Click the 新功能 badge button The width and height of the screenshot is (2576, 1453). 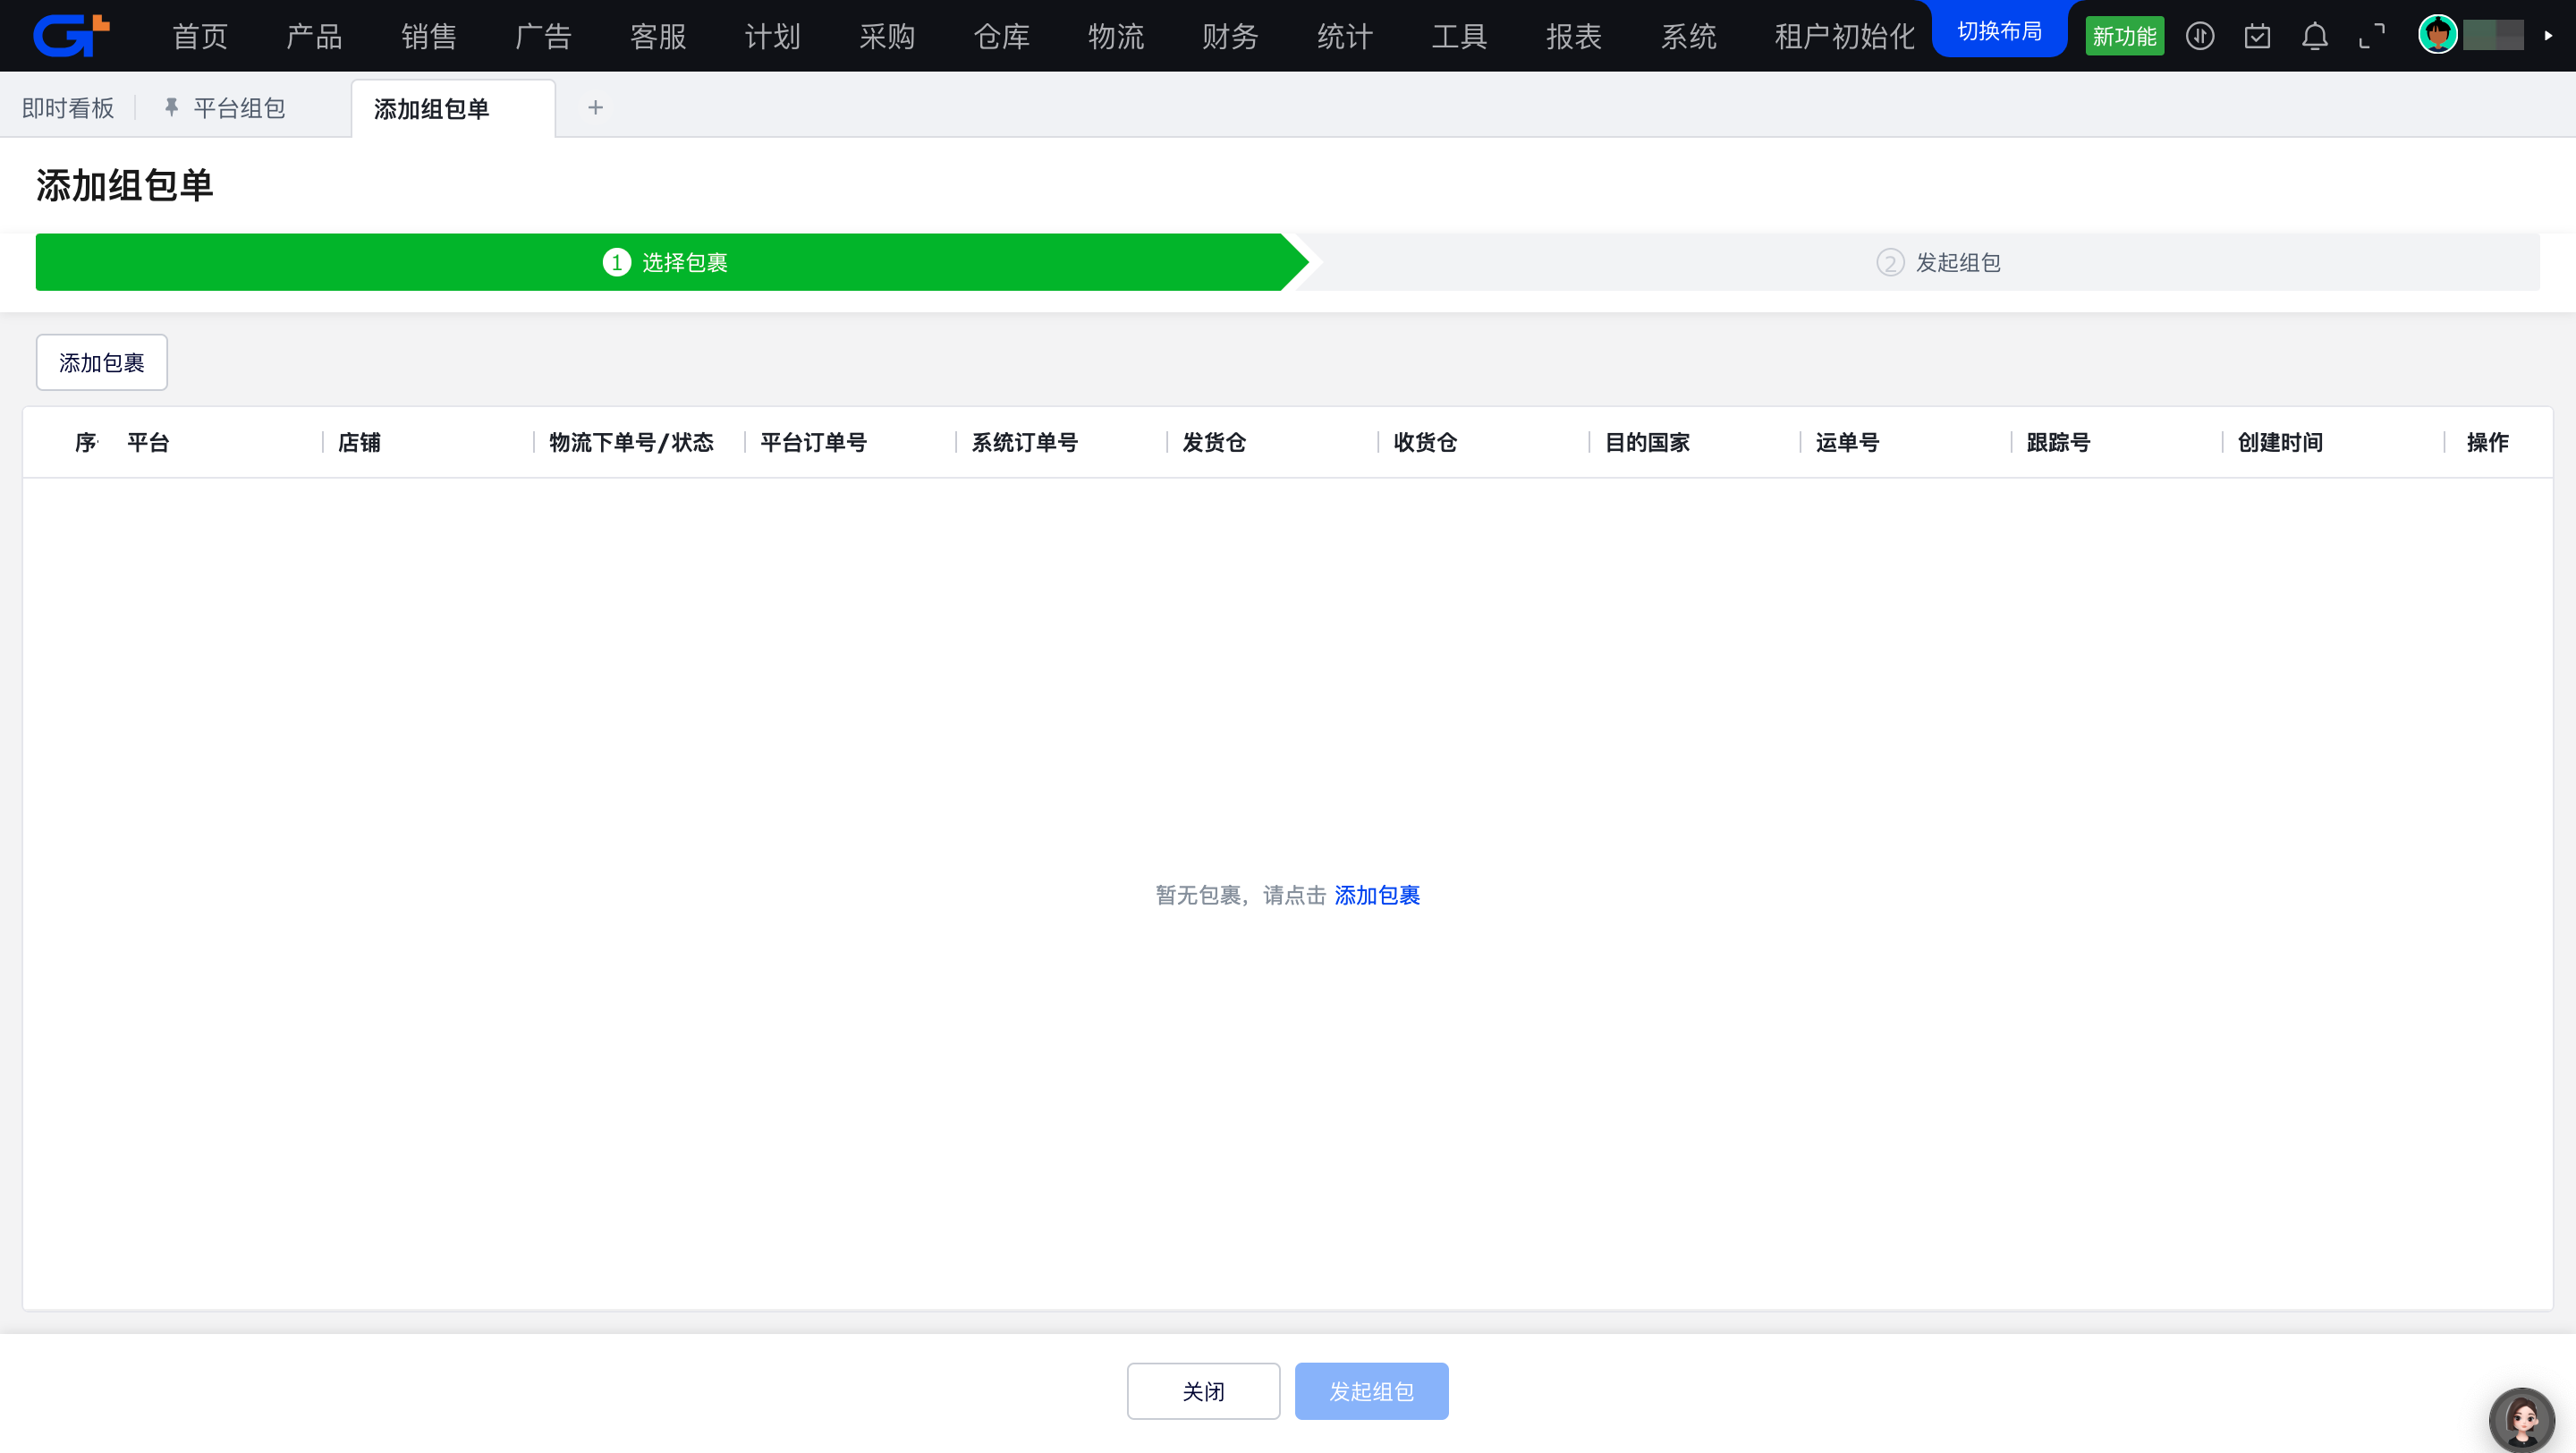coord(2124,36)
